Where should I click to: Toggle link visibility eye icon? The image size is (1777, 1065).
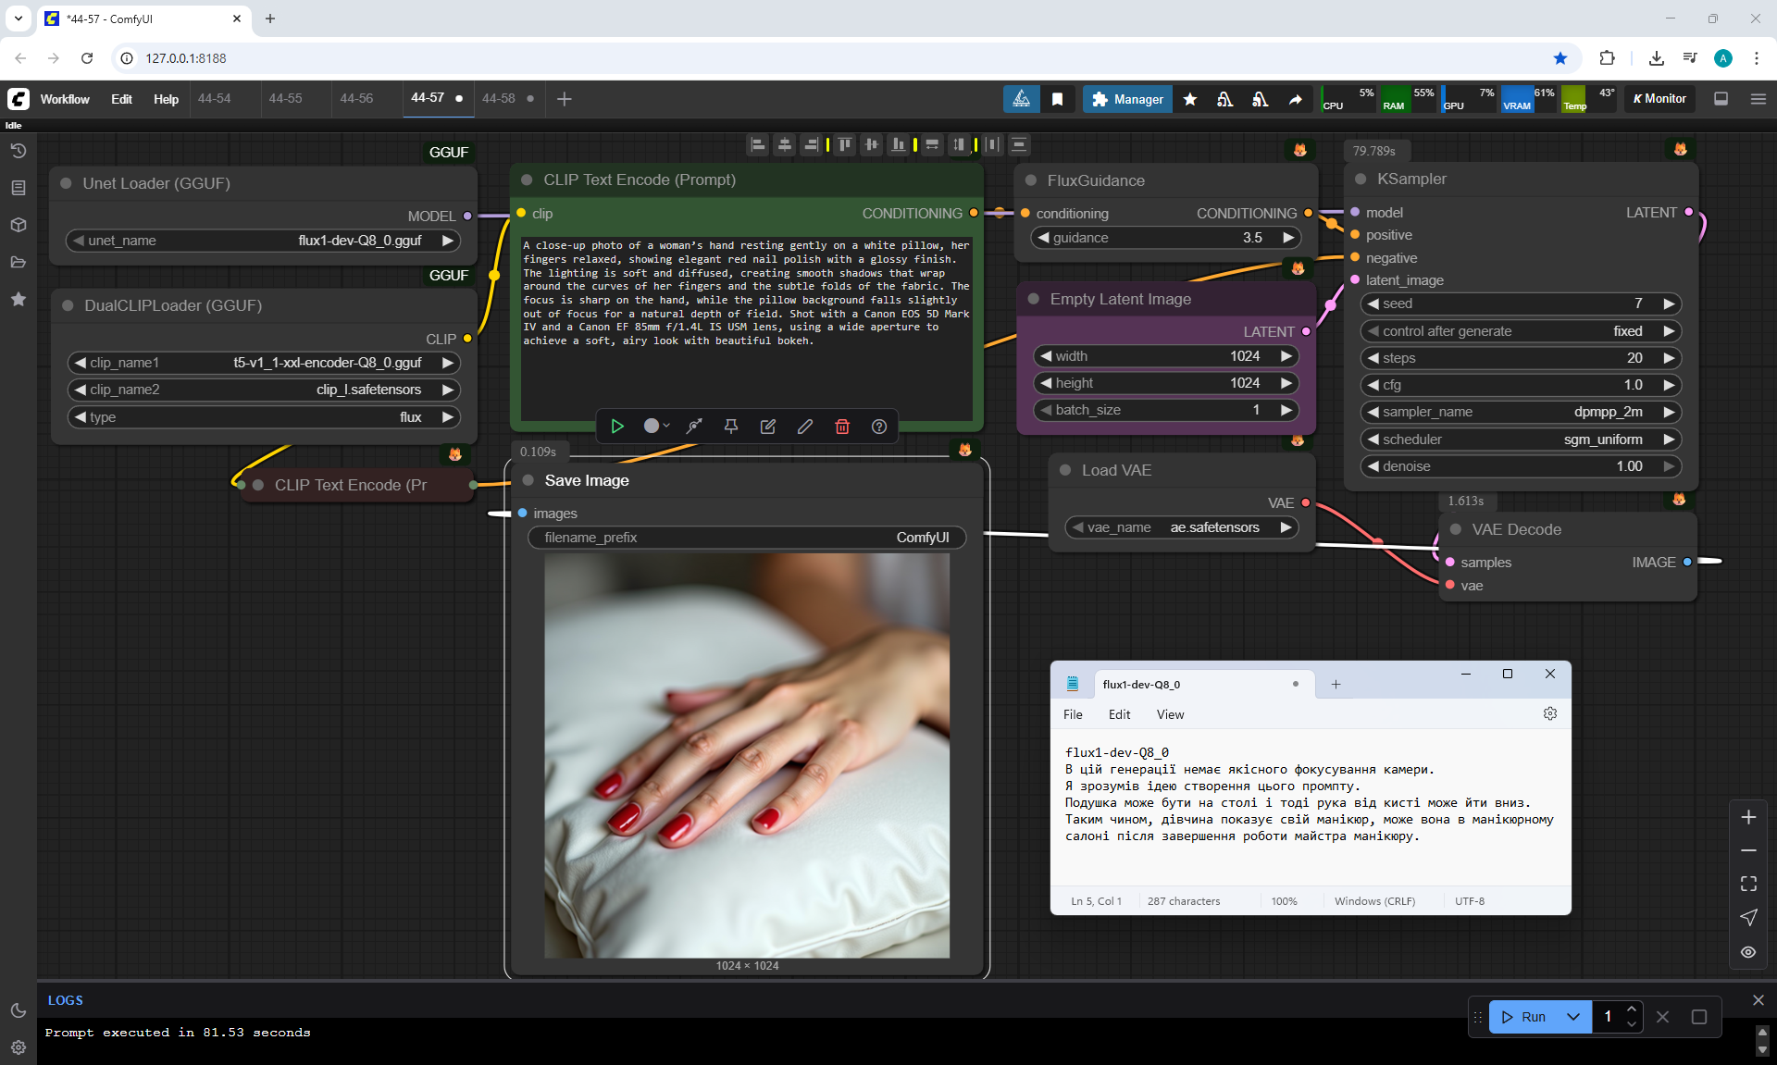coord(1747,952)
